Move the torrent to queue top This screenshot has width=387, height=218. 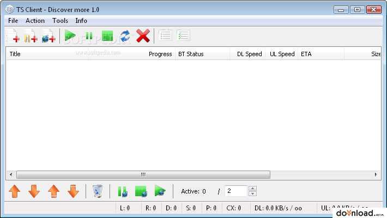coord(53,191)
